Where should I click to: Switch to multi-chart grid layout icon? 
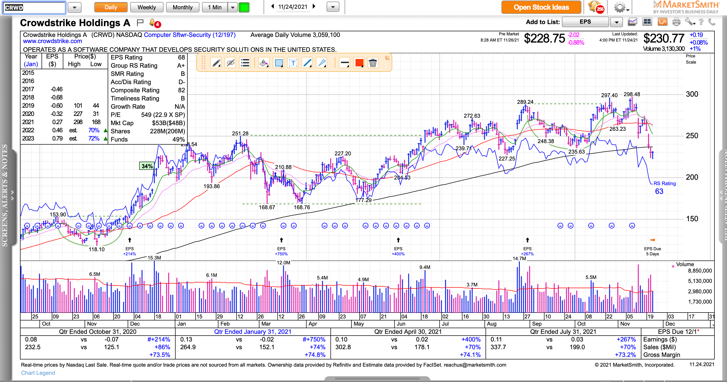tap(647, 22)
